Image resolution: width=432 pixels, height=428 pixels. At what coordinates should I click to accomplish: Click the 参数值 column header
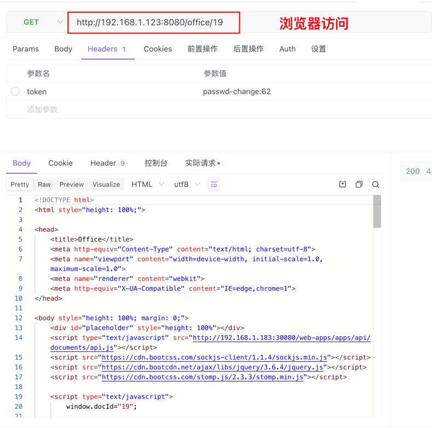pyautogui.click(x=215, y=73)
